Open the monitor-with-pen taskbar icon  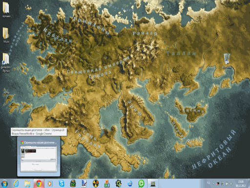click(84, 184)
